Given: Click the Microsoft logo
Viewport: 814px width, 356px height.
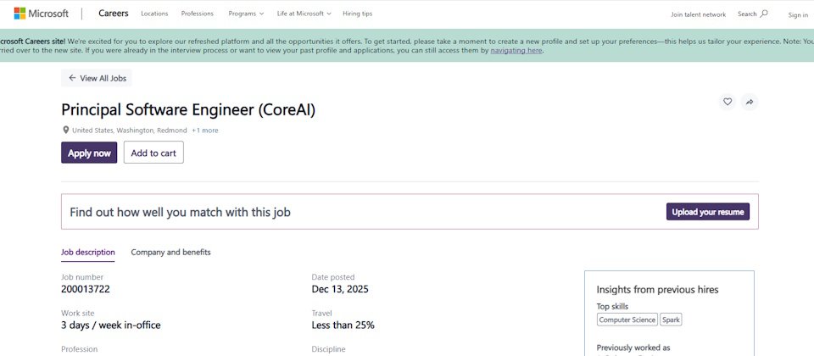Looking at the screenshot, I should coord(41,14).
